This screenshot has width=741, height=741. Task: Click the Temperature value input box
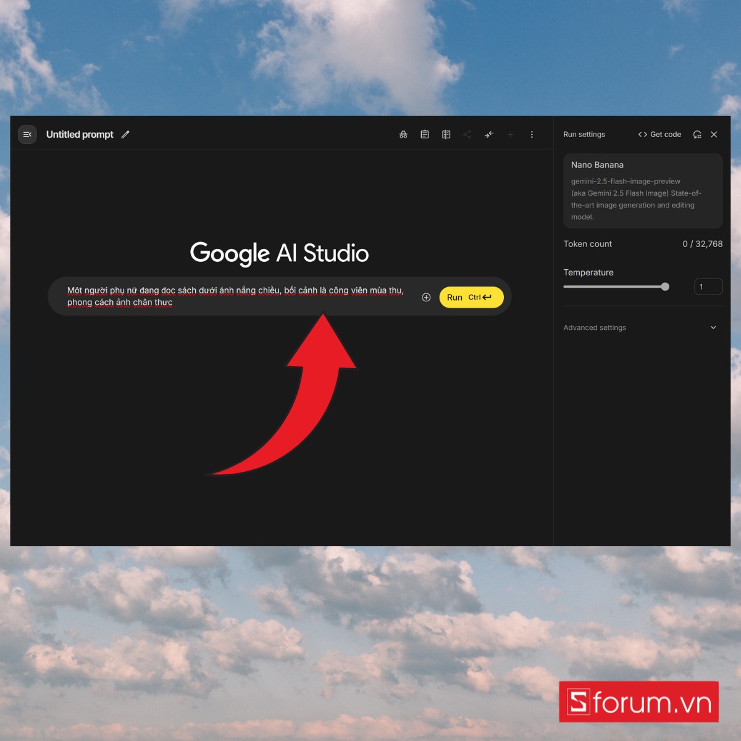708,287
